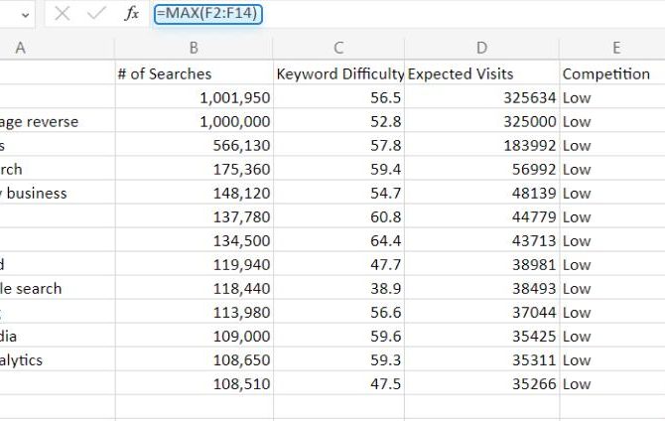Click the Cancel X icon in formula bar

coord(62,14)
